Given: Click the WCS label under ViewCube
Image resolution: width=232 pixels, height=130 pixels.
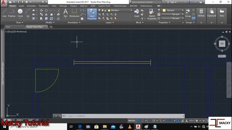Looking at the screenshot, I should coord(222,56).
